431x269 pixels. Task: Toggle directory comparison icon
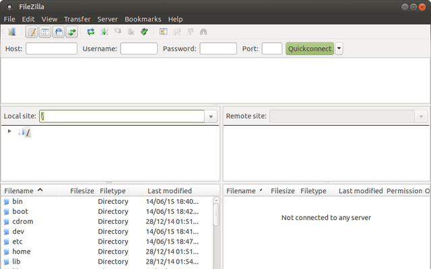point(176,32)
